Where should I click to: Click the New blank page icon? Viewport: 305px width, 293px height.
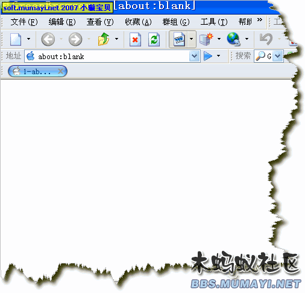point(16,39)
